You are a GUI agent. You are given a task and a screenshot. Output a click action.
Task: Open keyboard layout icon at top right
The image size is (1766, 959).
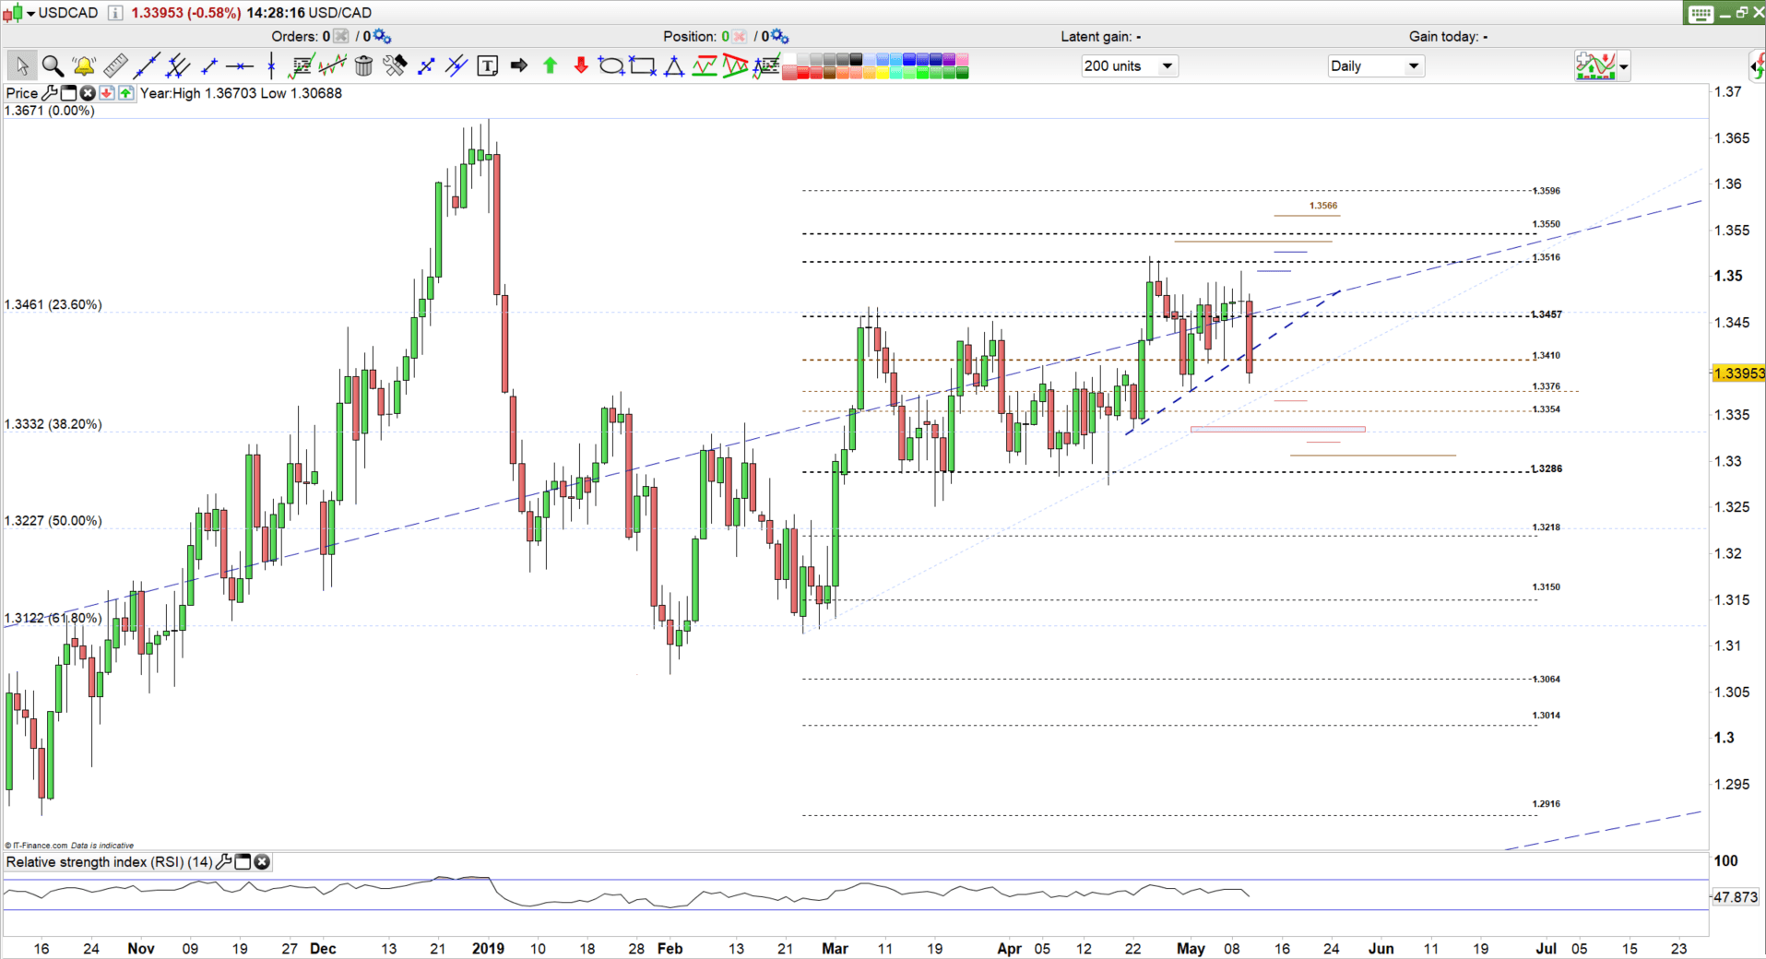1701,14
